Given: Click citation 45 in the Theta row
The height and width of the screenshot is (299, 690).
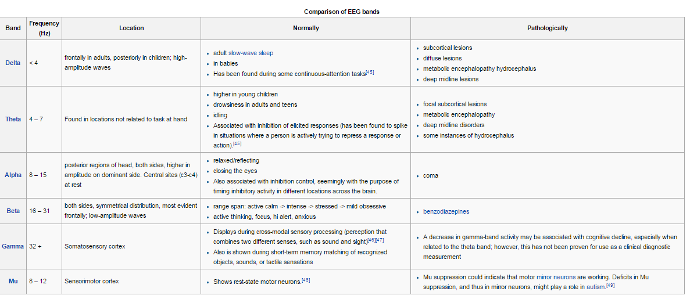Looking at the screenshot, I should click(237, 144).
